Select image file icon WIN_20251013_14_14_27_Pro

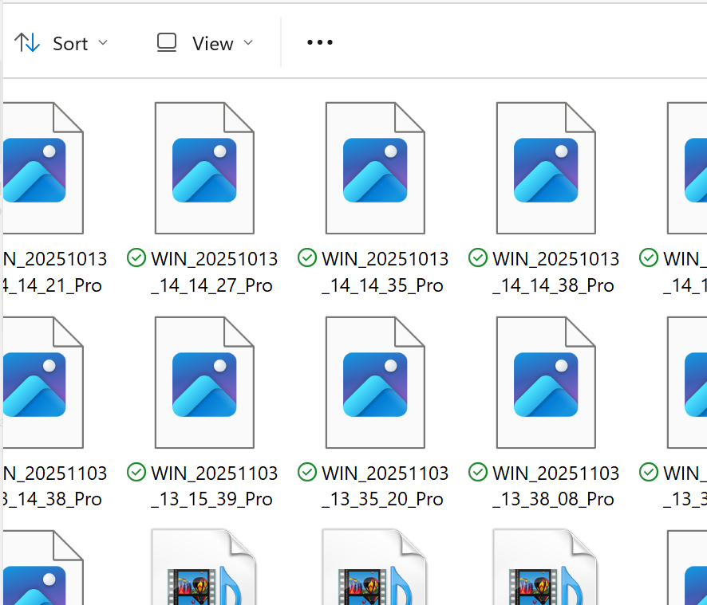point(205,168)
